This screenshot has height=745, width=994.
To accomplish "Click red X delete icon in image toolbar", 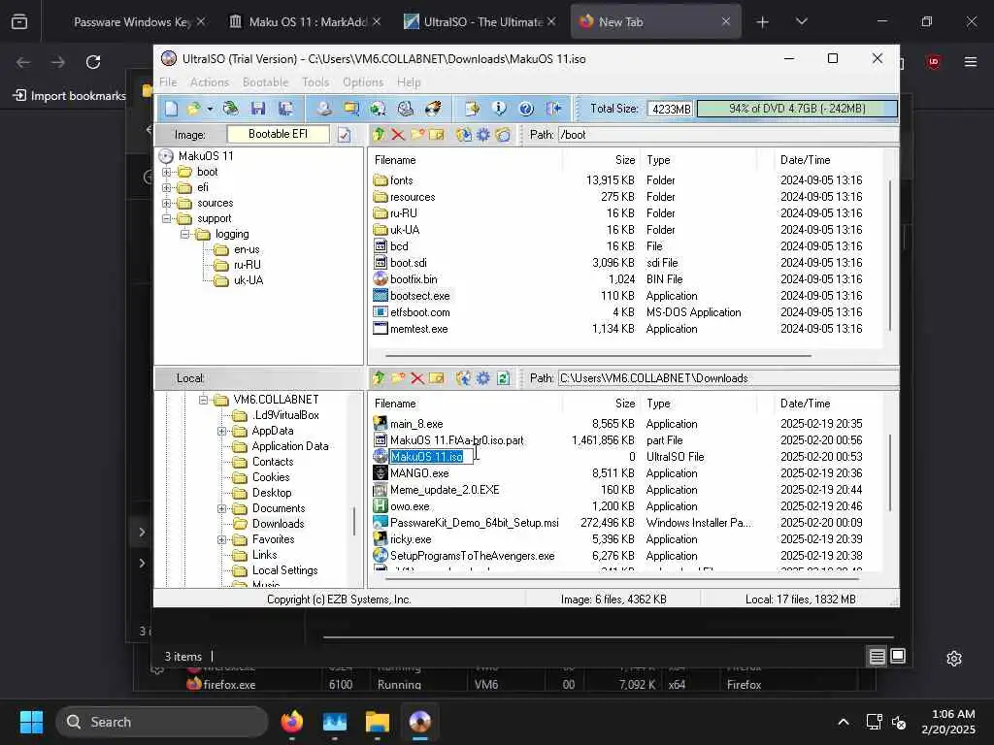I will (x=398, y=134).
